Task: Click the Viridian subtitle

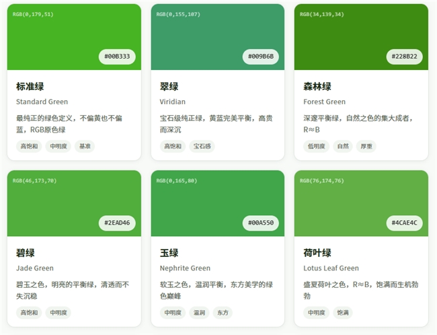Action: 173,102
